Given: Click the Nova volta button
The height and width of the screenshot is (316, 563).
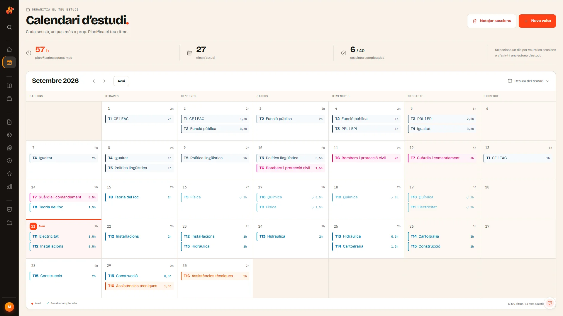Looking at the screenshot, I should pos(537,21).
